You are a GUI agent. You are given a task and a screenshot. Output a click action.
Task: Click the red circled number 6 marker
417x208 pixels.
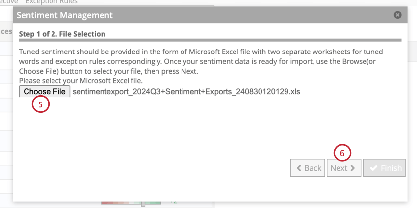342,153
